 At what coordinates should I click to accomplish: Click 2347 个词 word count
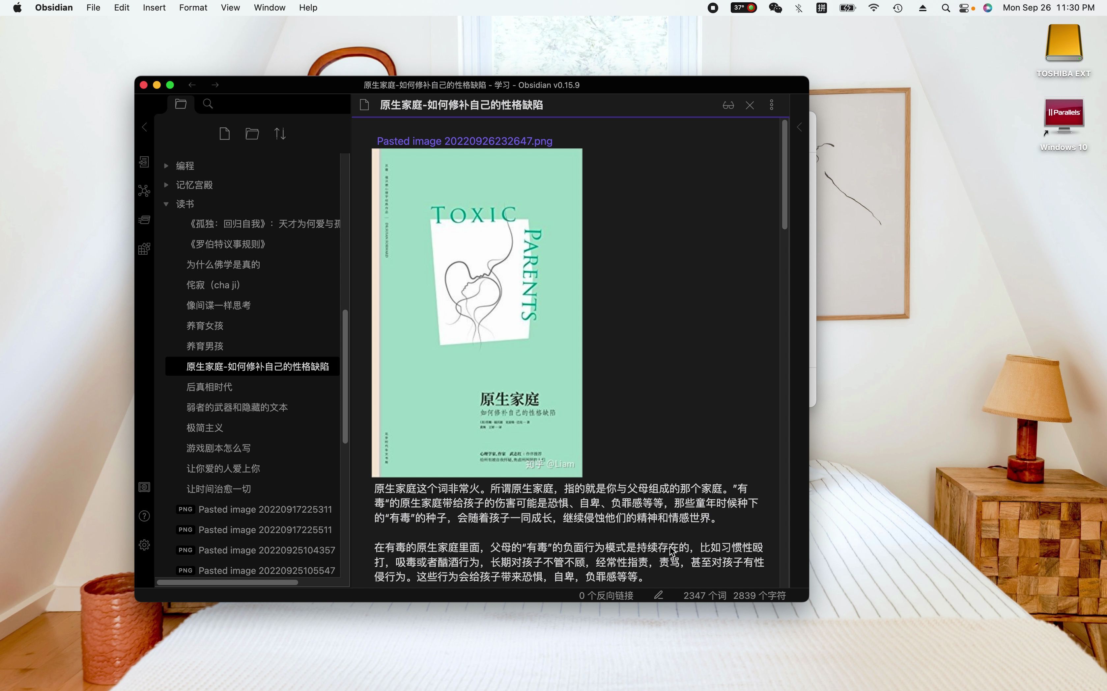pos(704,596)
